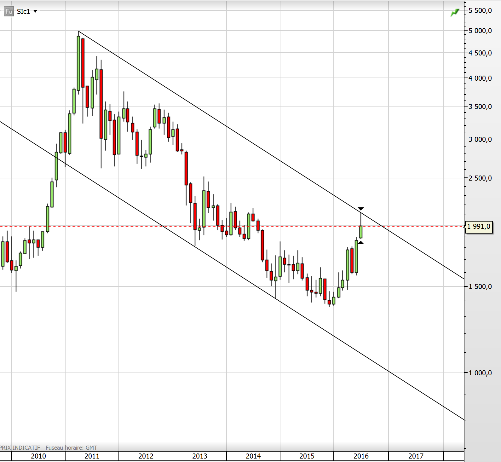Click the Fu futures instrument icon

pyautogui.click(x=9, y=12)
